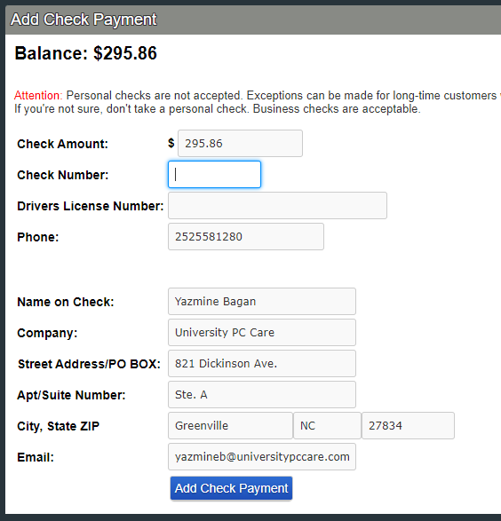This screenshot has height=521, width=501.
Task: Click the Check Number label
Action: point(63,175)
